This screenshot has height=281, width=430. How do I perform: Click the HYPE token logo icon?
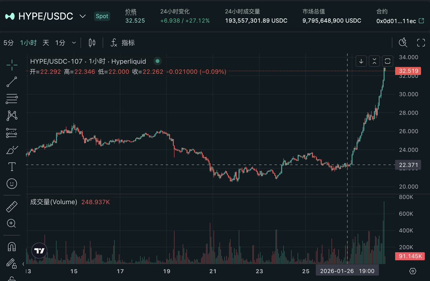click(10, 17)
